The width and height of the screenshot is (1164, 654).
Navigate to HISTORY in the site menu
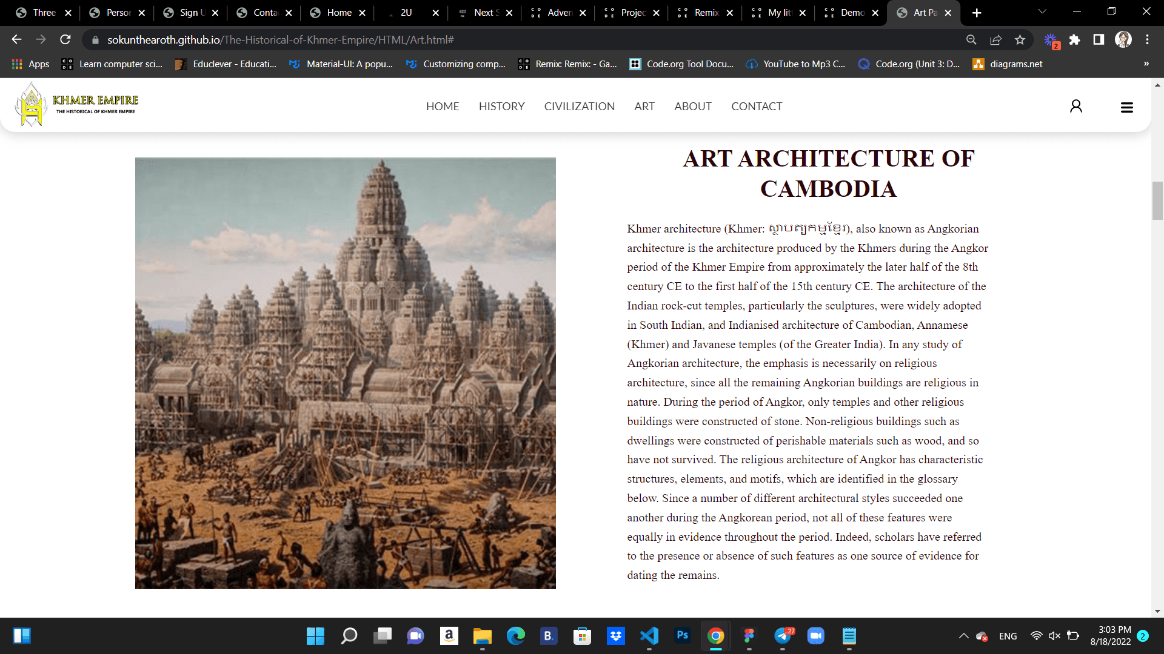(501, 107)
